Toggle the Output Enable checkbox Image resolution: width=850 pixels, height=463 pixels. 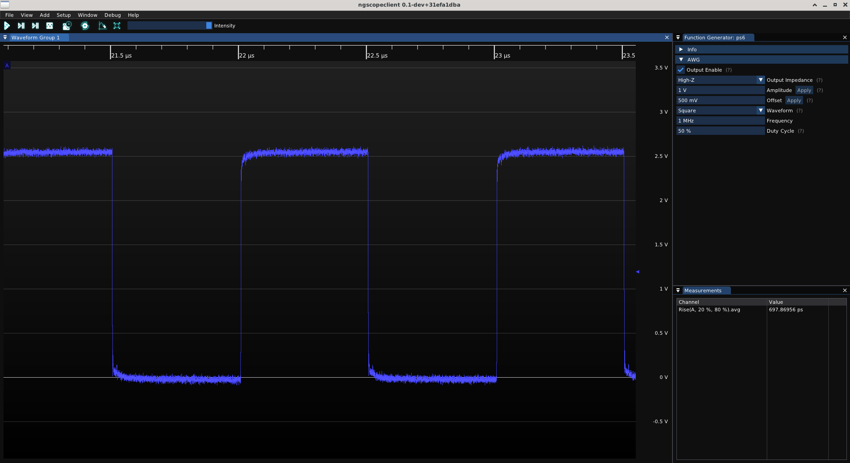click(x=681, y=70)
